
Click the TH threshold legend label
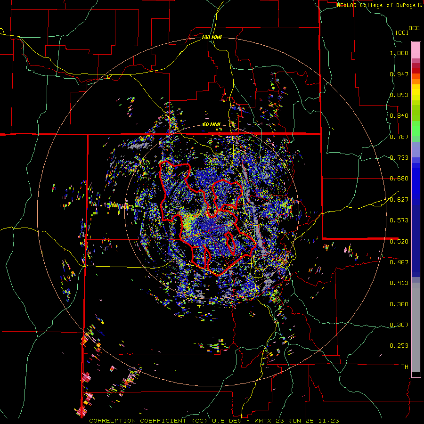pyautogui.click(x=405, y=367)
